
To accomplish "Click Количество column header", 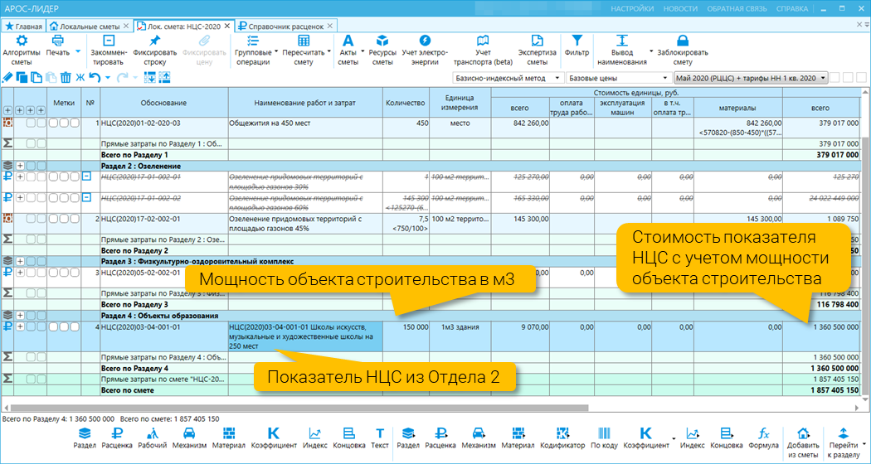I will tap(406, 103).
